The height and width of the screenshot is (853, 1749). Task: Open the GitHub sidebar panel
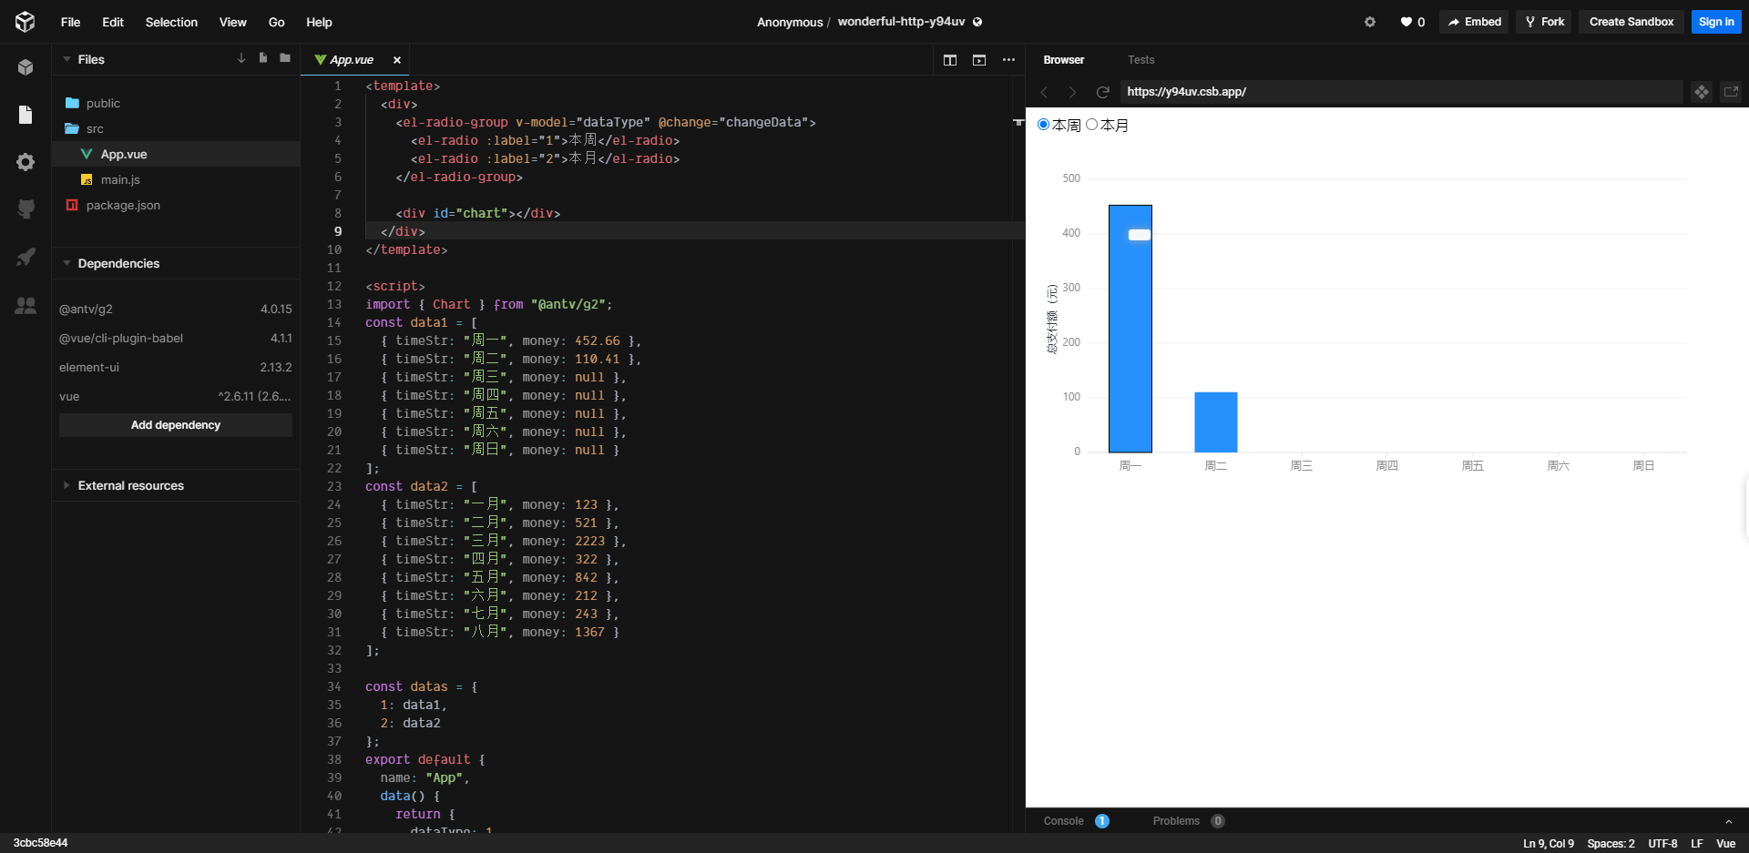tap(26, 208)
